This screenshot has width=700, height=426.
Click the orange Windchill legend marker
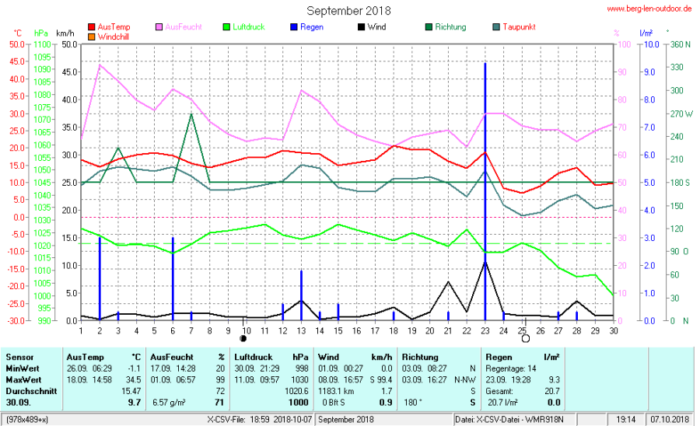click(92, 37)
